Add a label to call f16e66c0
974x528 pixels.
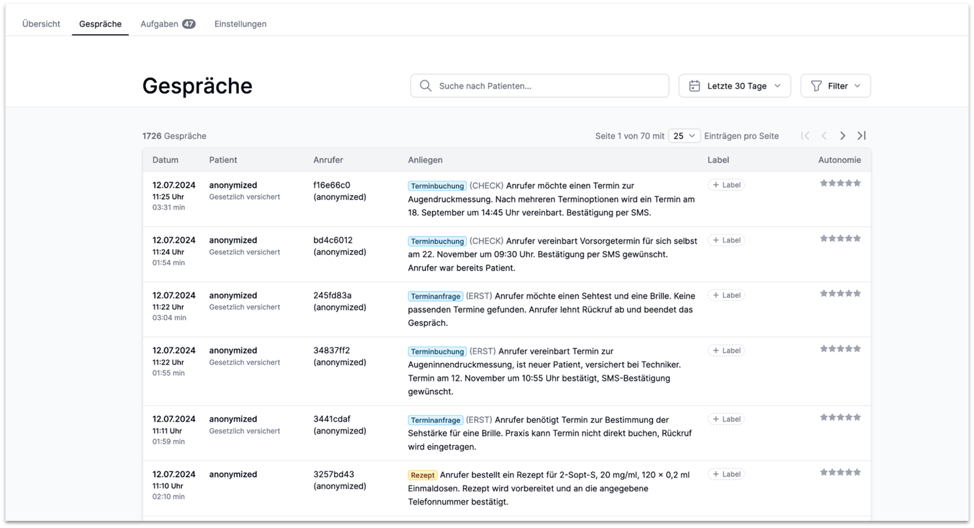tap(726, 185)
